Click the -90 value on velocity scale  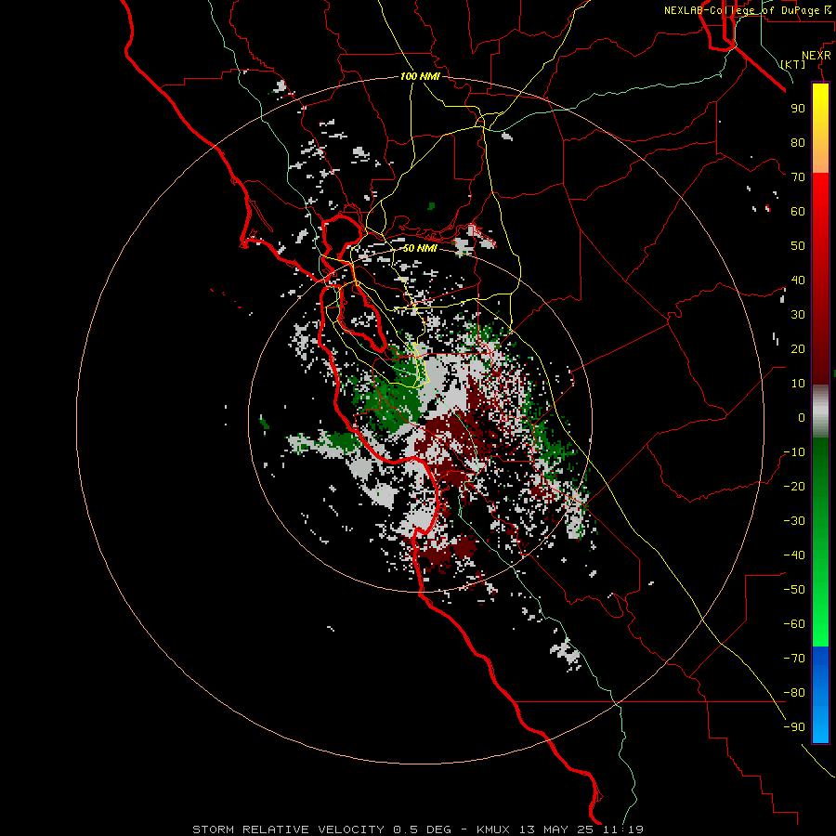click(794, 726)
